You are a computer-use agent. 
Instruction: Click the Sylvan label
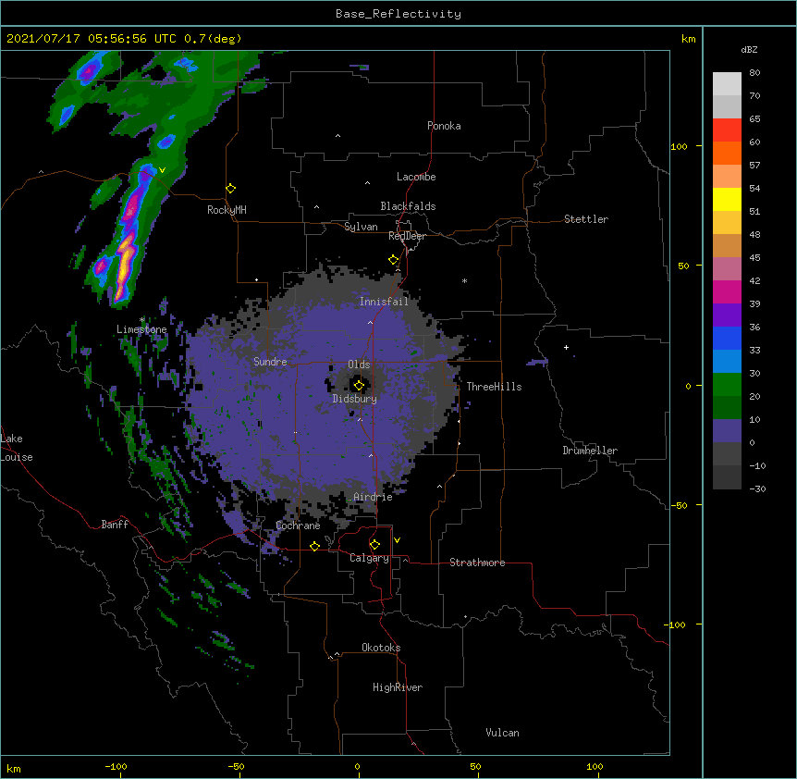click(361, 227)
